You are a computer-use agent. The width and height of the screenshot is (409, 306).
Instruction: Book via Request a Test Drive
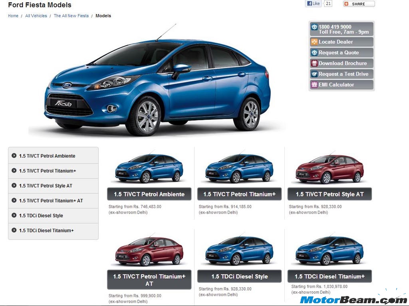(342, 74)
